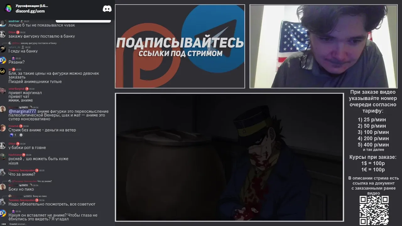The width and height of the screenshot is (402, 226).
Task: Click timestamp 00:35 beside Тихомир Землеройка
Action: coord(42,170)
